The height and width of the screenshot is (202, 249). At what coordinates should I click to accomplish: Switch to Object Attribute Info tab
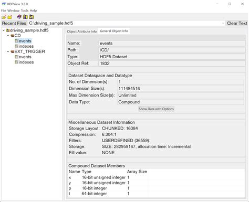tap(82, 31)
